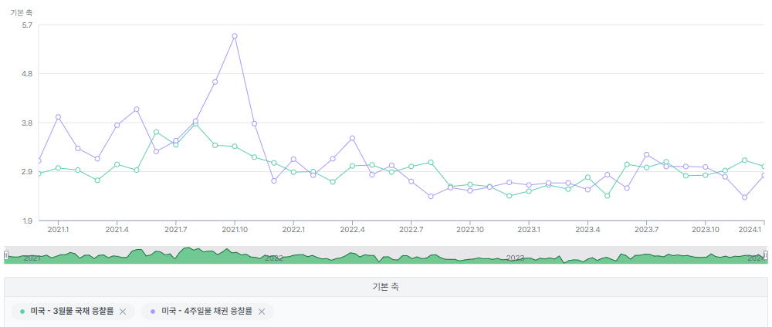This screenshot has height=327, width=772.
Task: Click the 기본 축 axis title above chart
Action: click(x=21, y=12)
